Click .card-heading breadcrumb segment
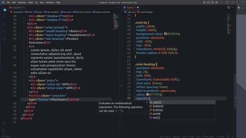The width and height of the screenshot is (246, 138). pyautogui.click(x=145, y=12)
